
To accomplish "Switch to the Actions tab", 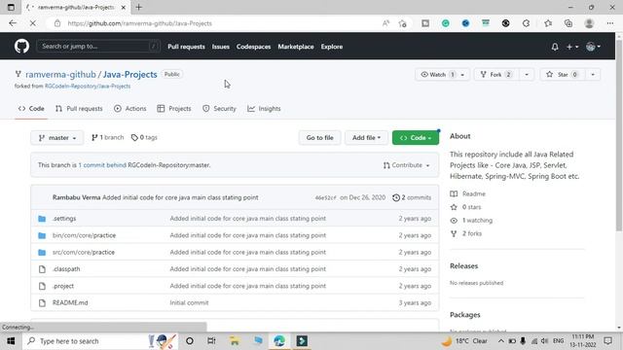I will [129, 109].
